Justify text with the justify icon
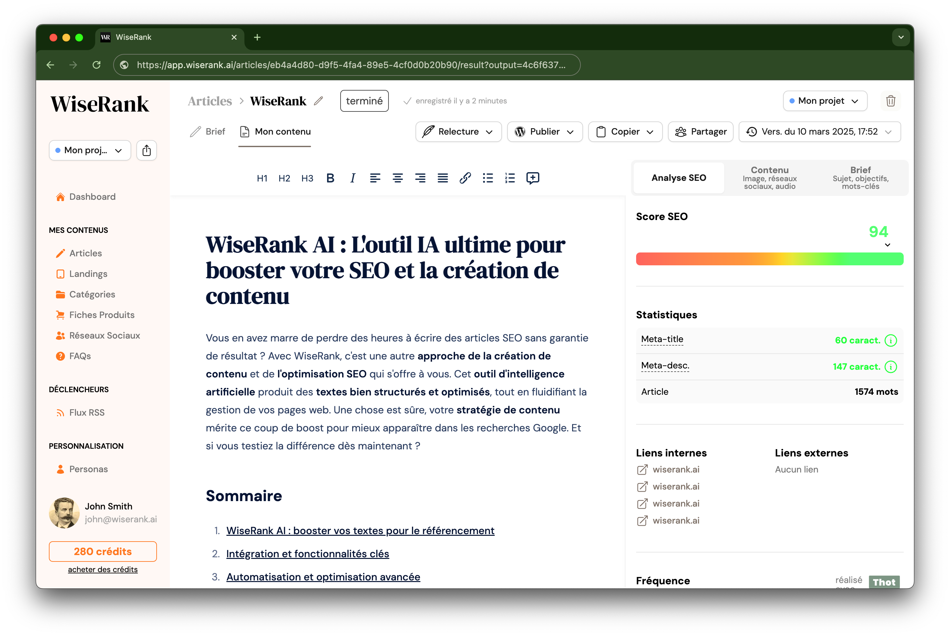 [443, 178]
